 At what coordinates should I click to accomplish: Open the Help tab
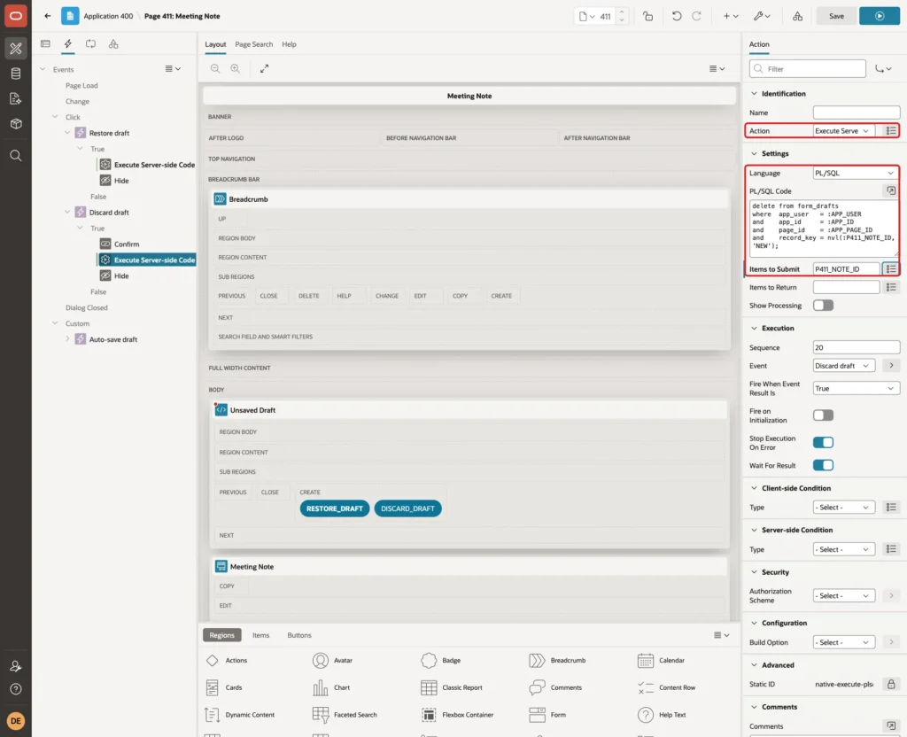coord(289,44)
